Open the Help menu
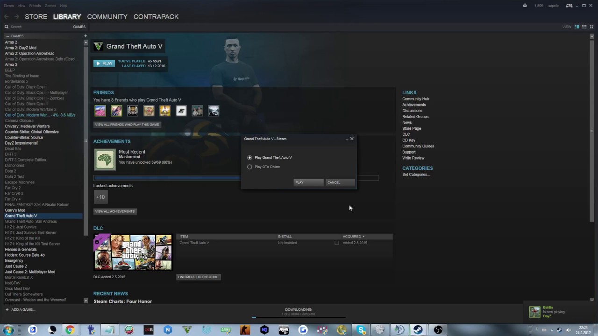Image resolution: width=598 pixels, height=336 pixels. [x=64, y=6]
